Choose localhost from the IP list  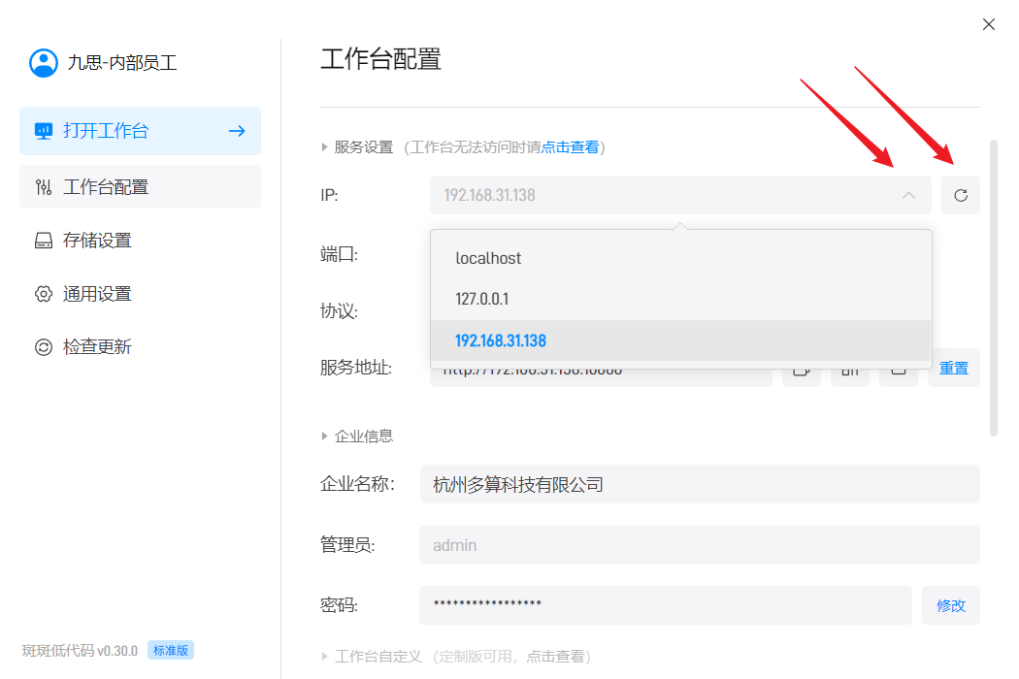click(681, 258)
